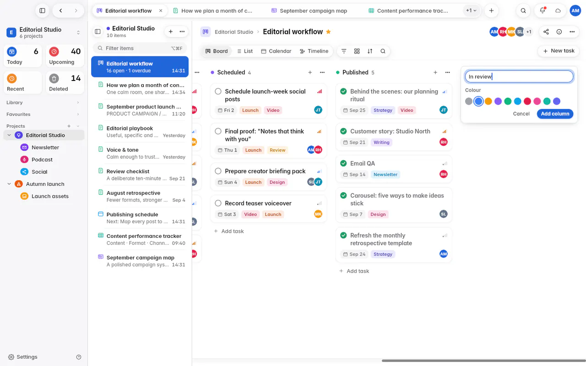
Task: Click the Add column button
Action: [555, 114]
